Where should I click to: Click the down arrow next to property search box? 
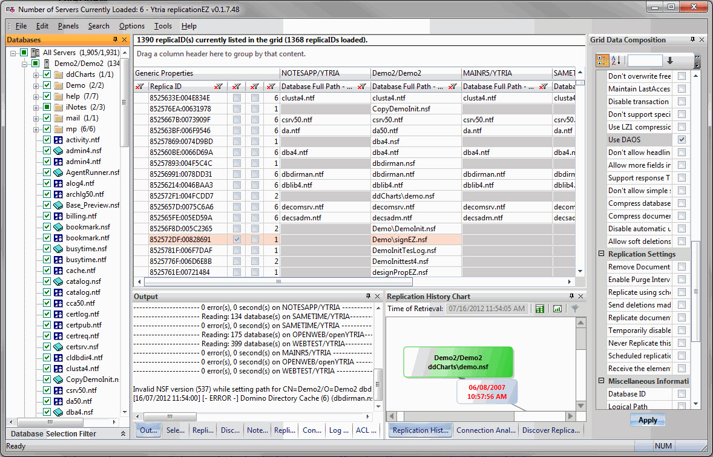pos(670,61)
